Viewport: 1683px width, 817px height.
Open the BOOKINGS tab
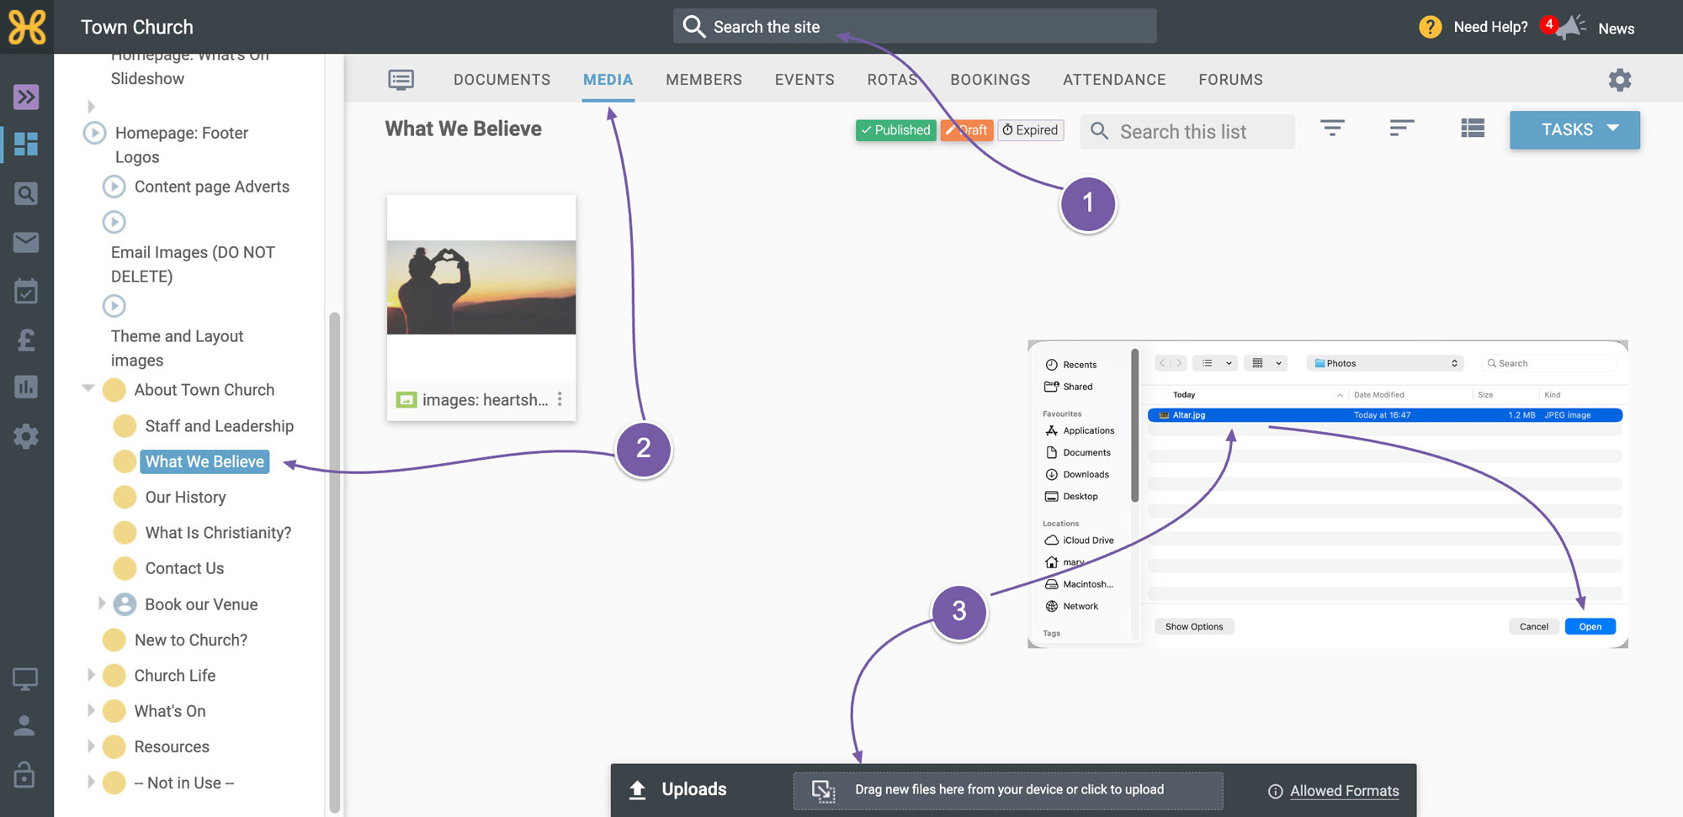pos(990,80)
